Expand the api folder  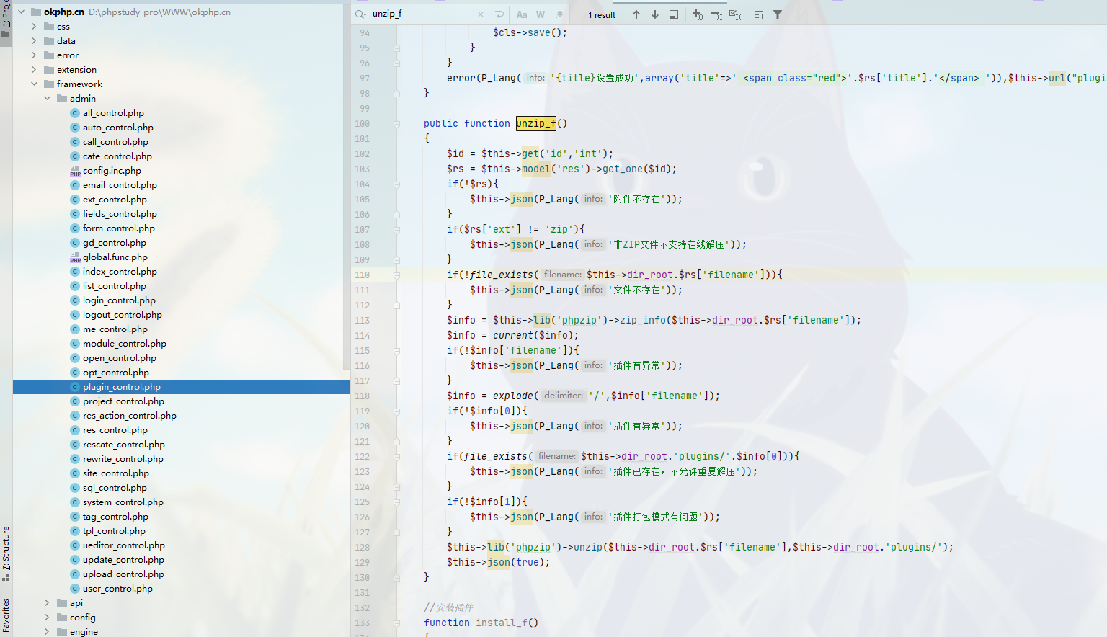click(x=47, y=603)
